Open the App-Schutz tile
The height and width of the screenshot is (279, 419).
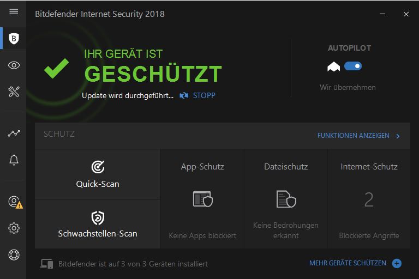(202, 199)
